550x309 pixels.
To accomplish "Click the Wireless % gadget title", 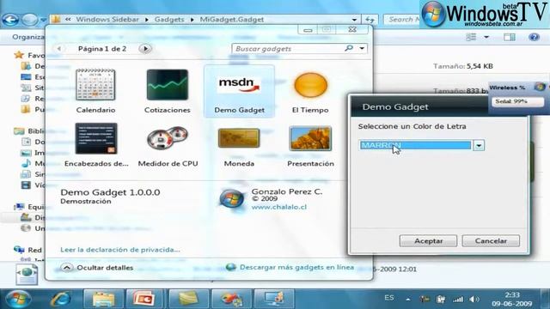I will [507, 88].
